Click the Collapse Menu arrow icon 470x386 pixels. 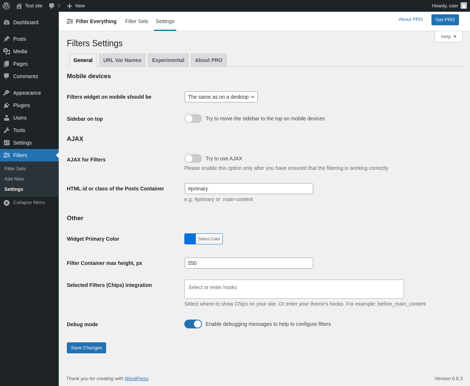click(x=7, y=203)
